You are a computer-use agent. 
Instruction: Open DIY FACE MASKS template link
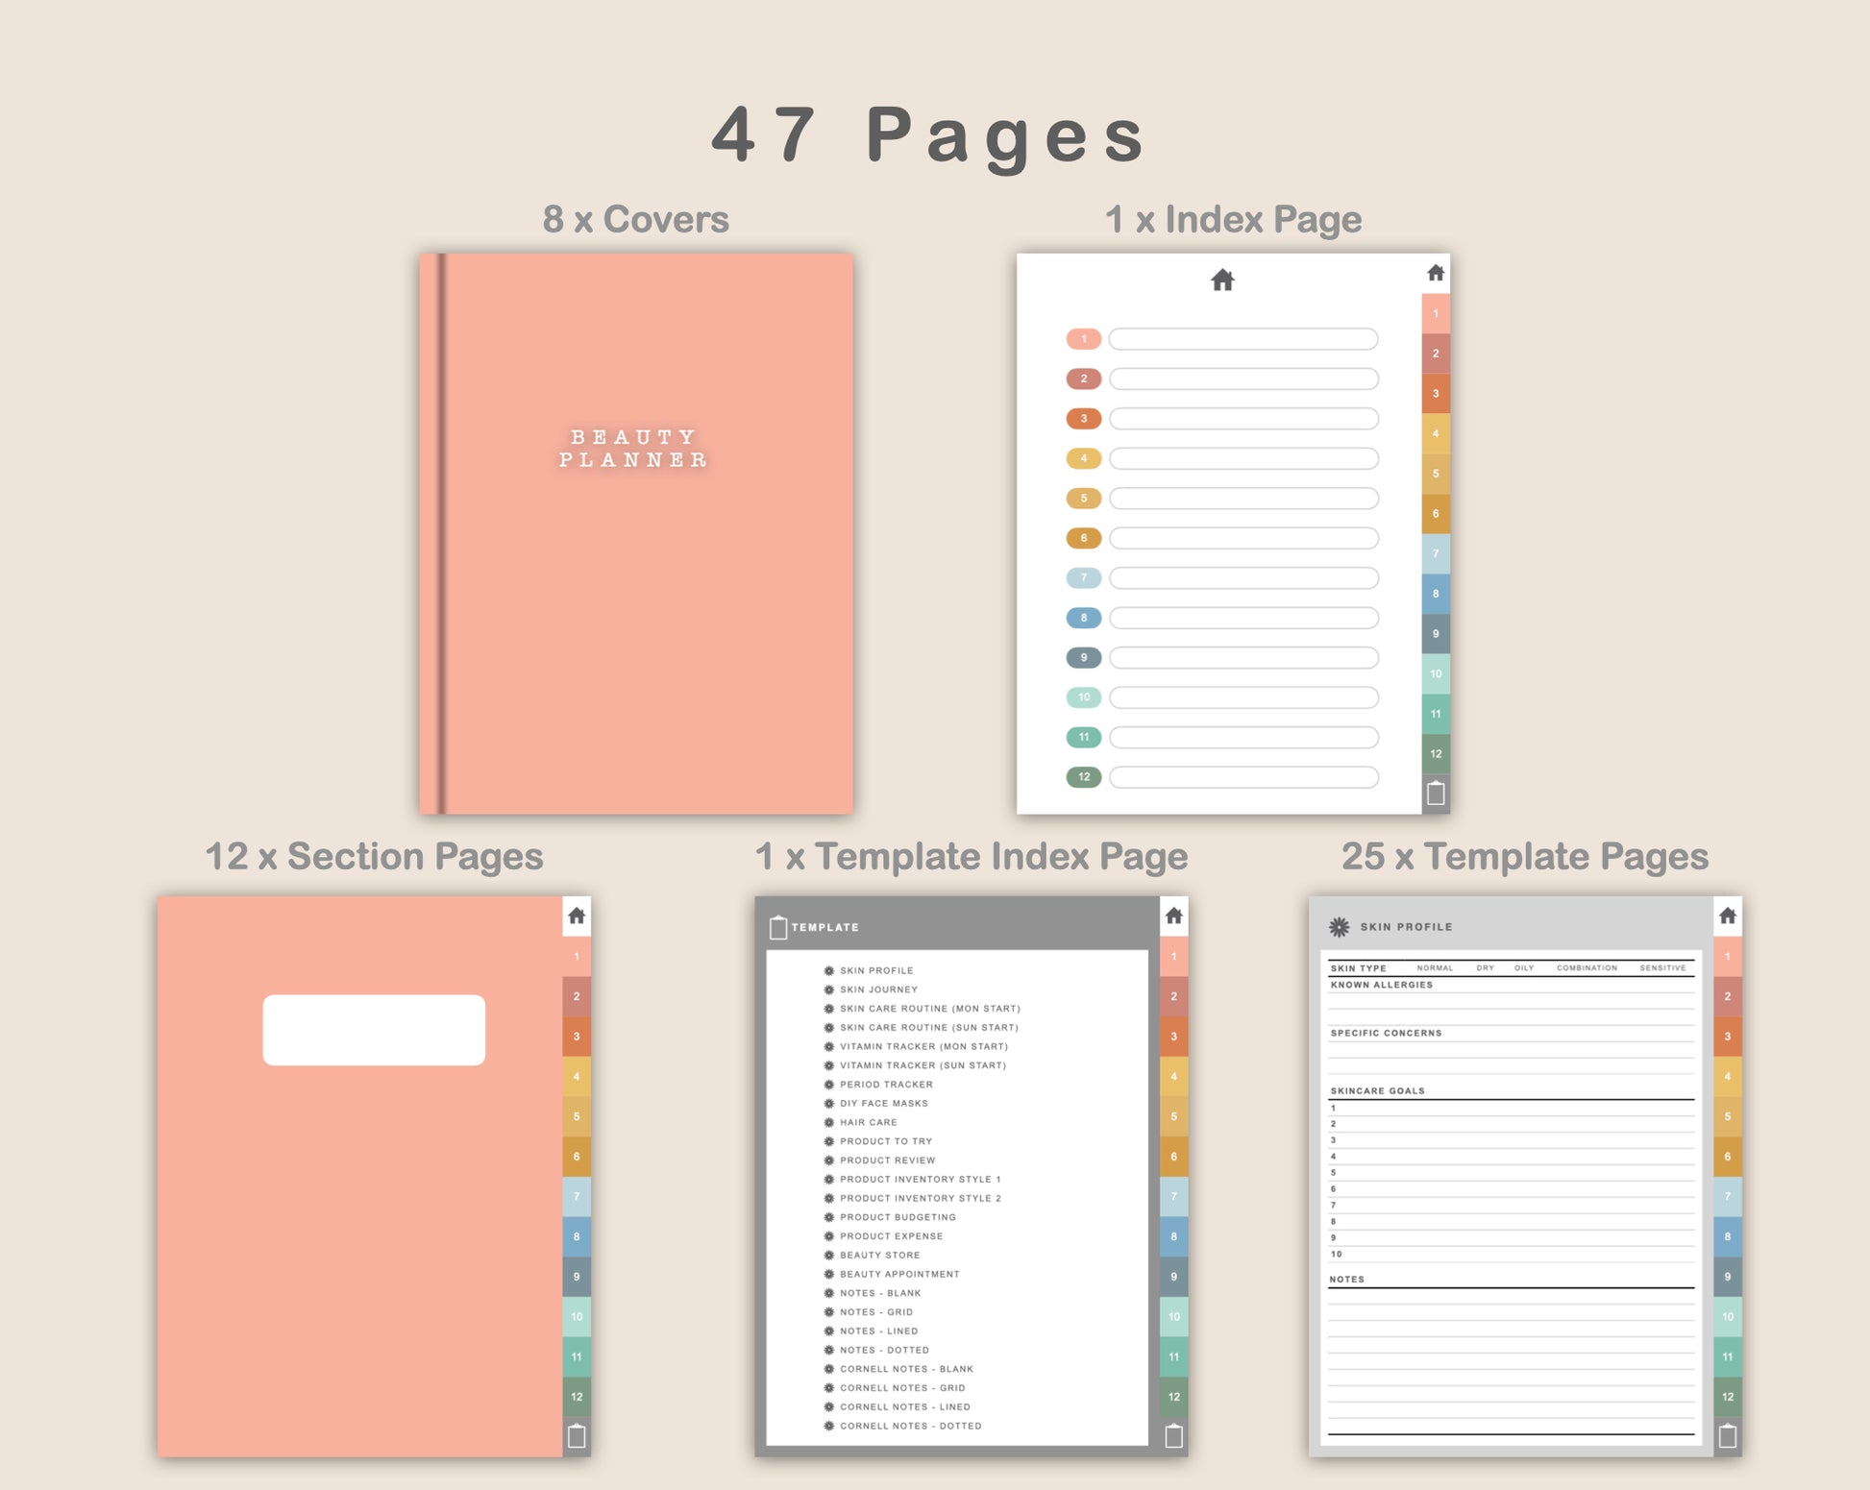[x=884, y=1103]
